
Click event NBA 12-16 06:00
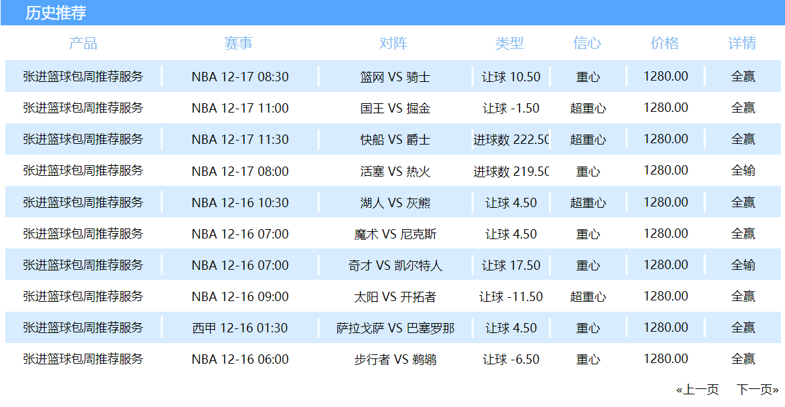pos(240,360)
